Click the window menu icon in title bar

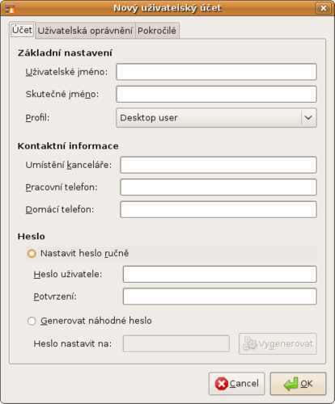pos(10,8)
